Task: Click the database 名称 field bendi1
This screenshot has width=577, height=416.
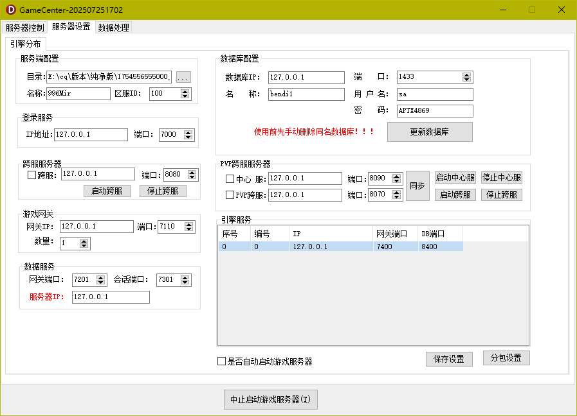Action: point(306,94)
